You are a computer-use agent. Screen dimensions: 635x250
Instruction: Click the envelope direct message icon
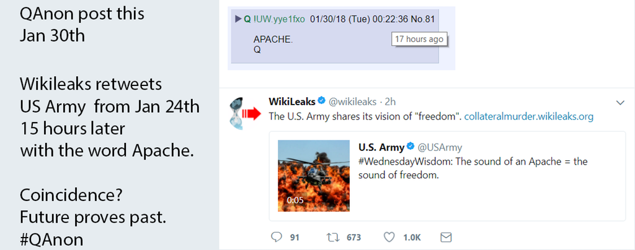[445, 237]
